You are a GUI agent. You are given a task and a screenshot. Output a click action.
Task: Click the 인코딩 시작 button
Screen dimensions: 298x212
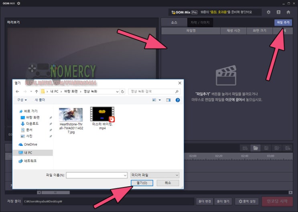point(277,201)
